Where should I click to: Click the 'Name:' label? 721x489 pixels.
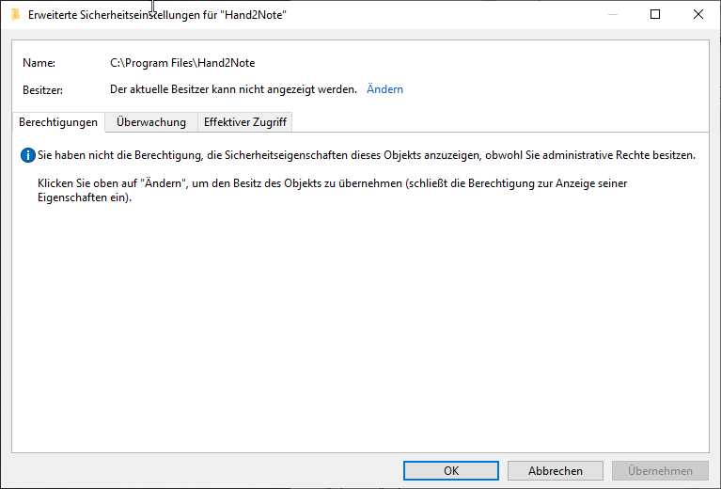(39, 63)
